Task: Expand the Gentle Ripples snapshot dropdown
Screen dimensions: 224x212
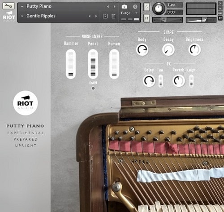Action: click(22, 16)
